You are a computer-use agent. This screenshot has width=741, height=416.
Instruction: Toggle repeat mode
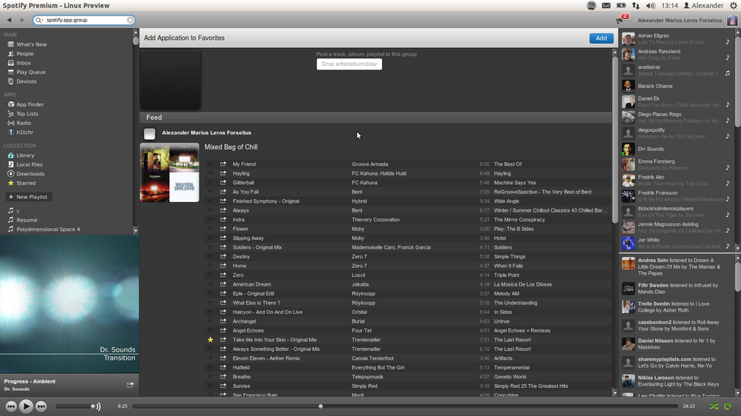pyautogui.click(x=728, y=406)
